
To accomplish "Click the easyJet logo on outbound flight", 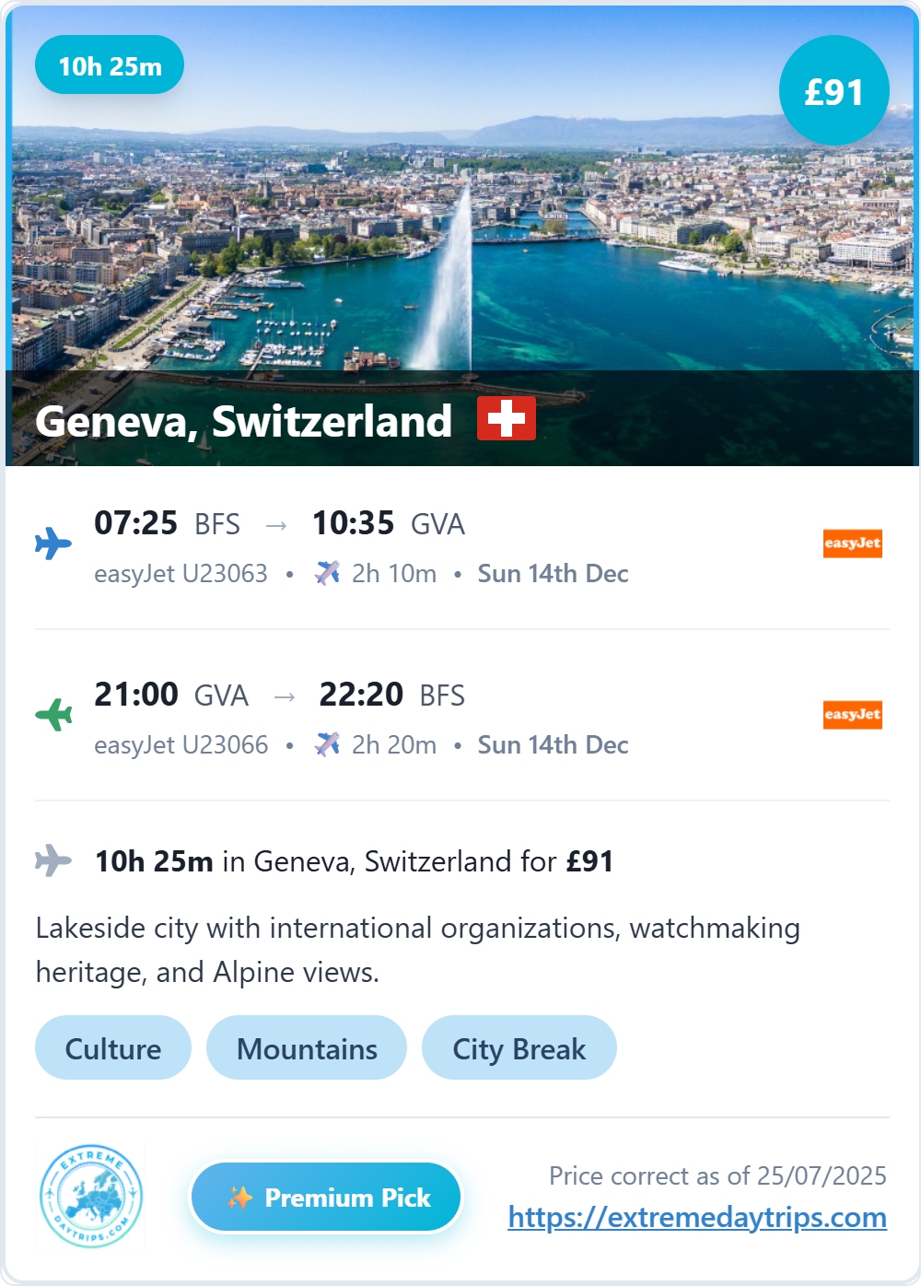I will click(853, 544).
